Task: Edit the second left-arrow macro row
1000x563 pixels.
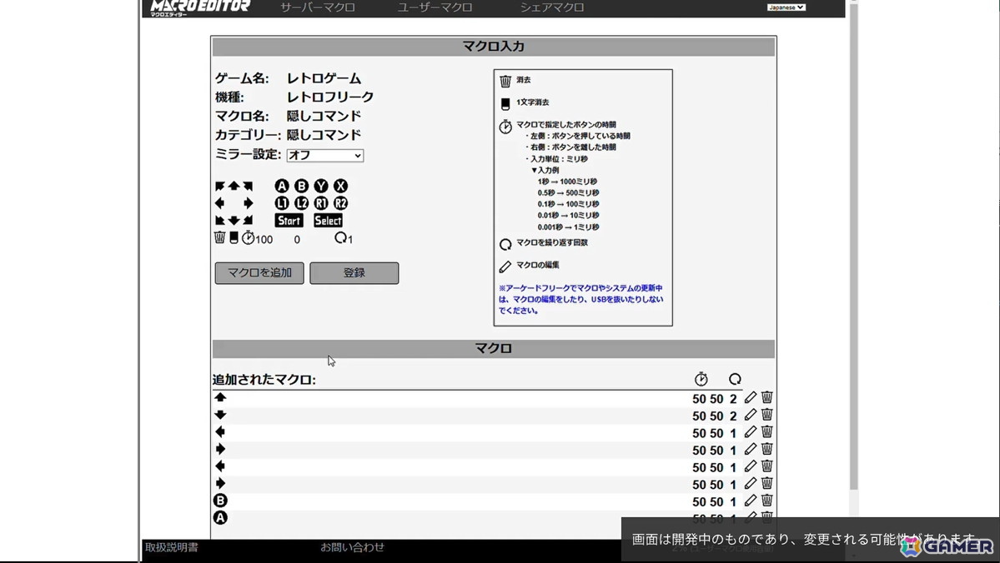Action: [x=750, y=466]
